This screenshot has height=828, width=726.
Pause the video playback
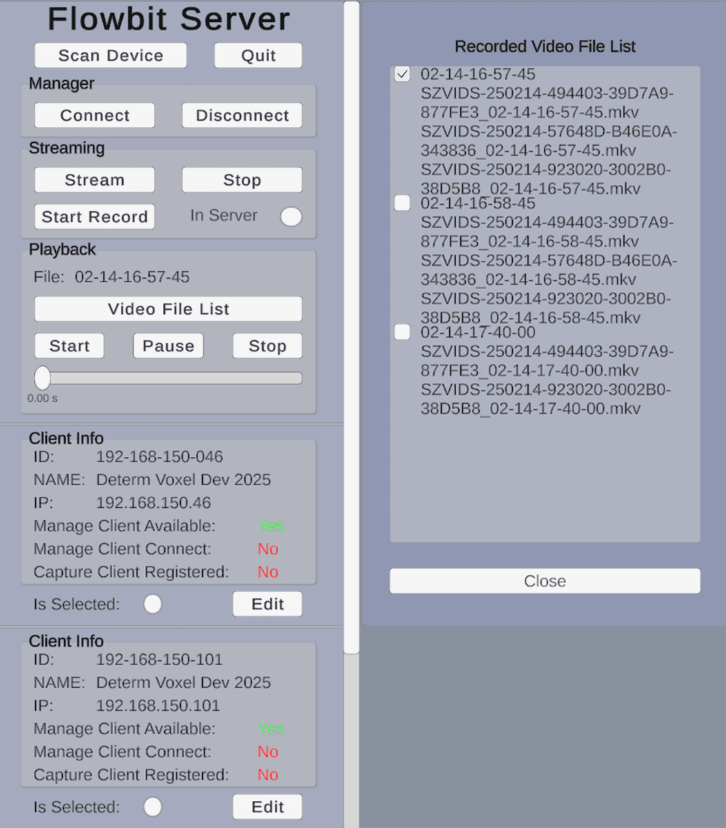pos(168,346)
